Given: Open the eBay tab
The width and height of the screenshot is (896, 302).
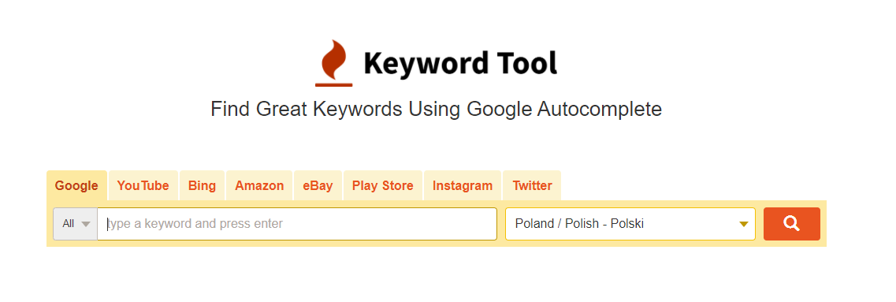Looking at the screenshot, I should (x=318, y=185).
